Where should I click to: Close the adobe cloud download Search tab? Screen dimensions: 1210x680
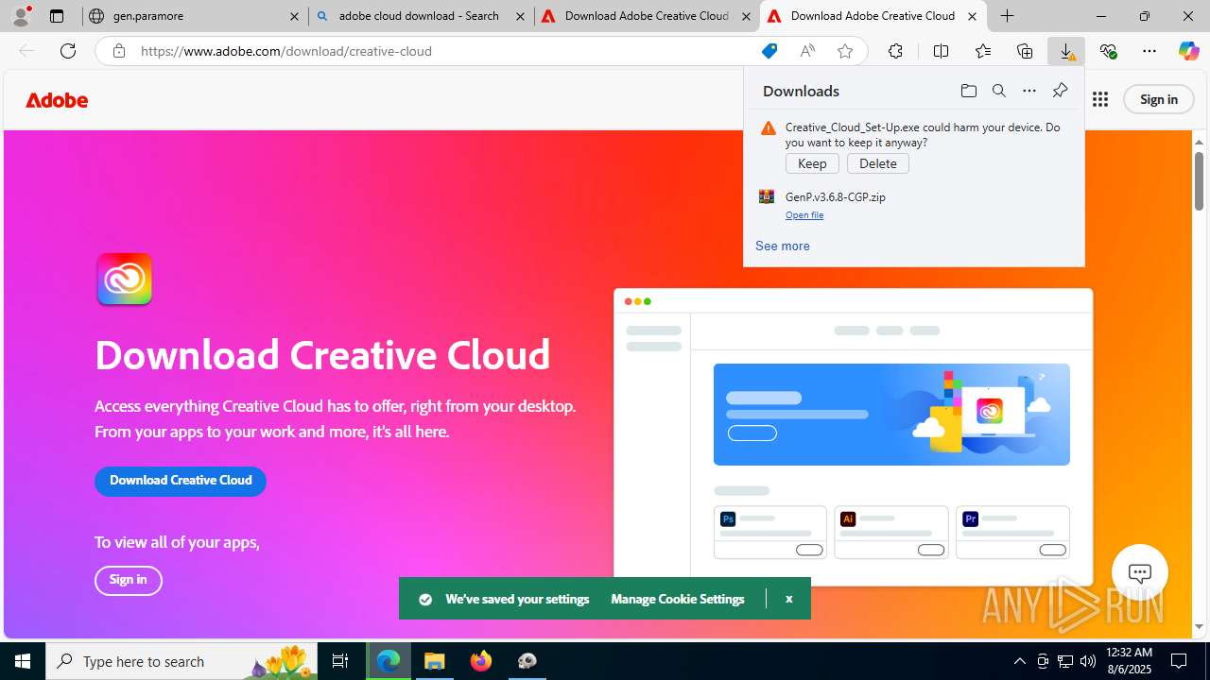(520, 16)
